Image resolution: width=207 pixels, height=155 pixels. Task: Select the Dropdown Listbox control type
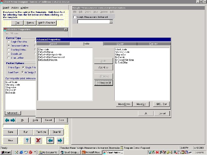[9, 46]
